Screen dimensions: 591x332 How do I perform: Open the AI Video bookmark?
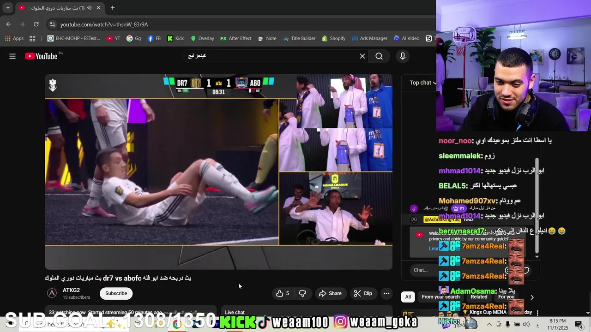click(407, 38)
